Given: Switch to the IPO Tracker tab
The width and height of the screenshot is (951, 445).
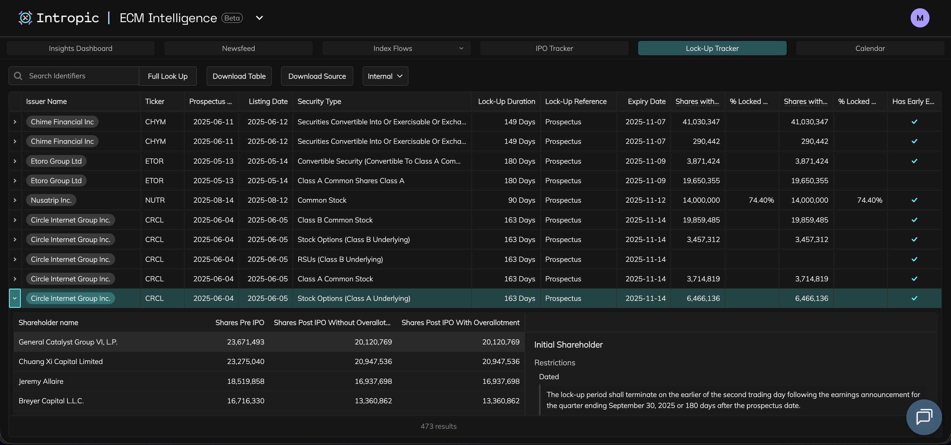Looking at the screenshot, I should [x=554, y=48].
